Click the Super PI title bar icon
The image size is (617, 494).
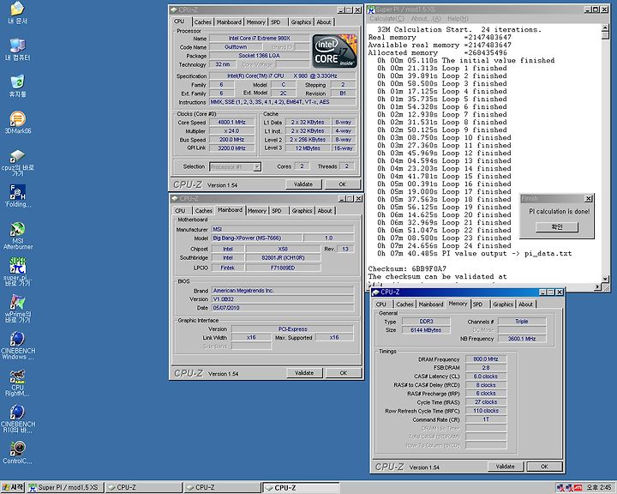click(371, 9)
